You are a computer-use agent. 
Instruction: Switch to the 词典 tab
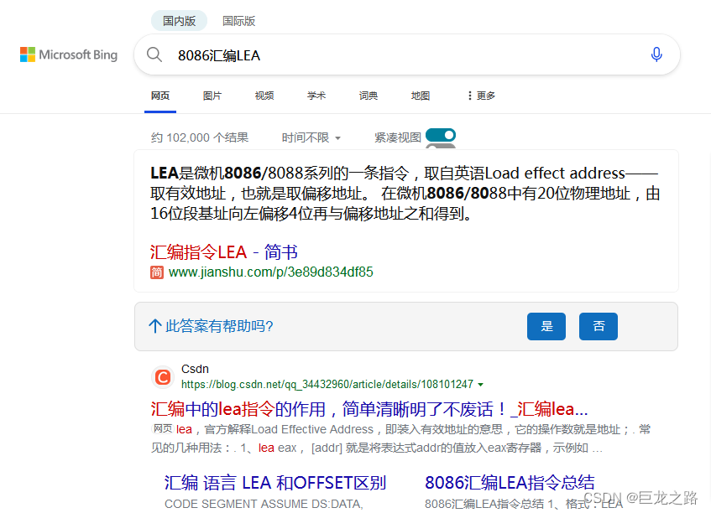coord(369,96)
